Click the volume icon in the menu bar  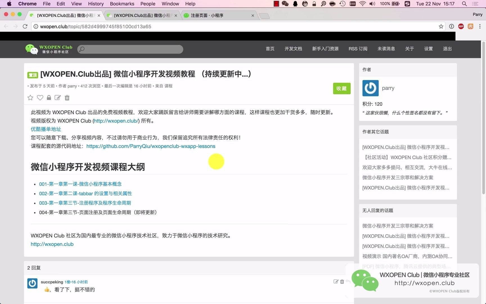pos(372,4)
